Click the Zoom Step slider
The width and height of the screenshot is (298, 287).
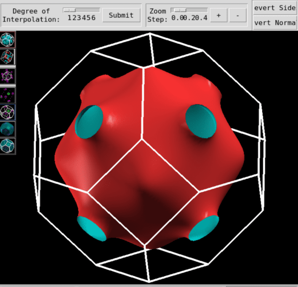coord(189,10)
